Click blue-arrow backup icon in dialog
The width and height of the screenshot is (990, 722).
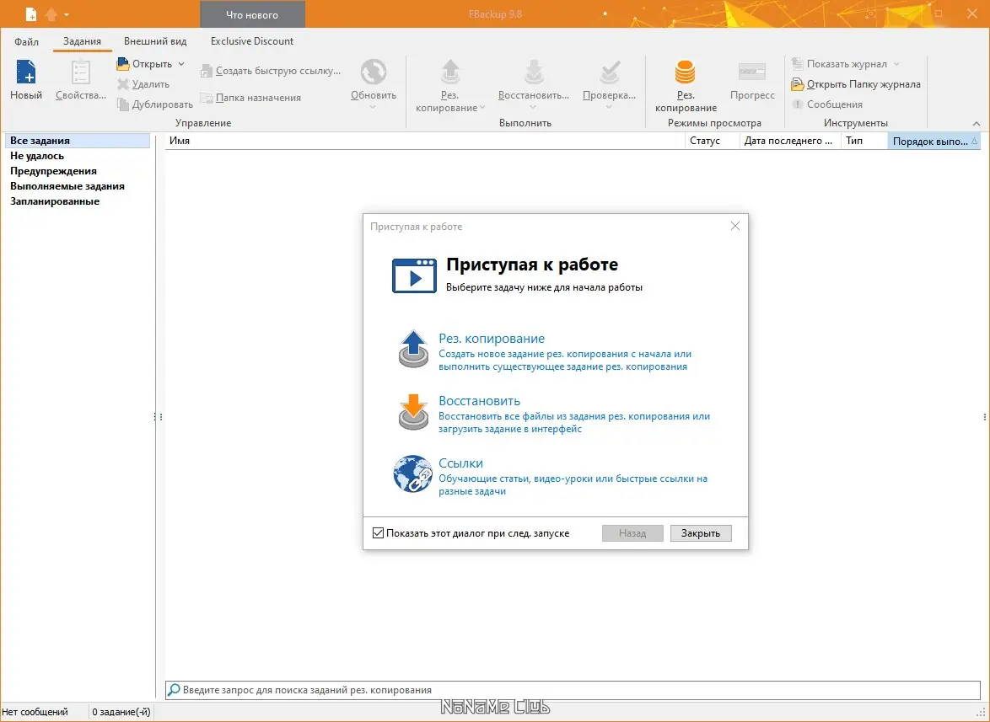413,349
